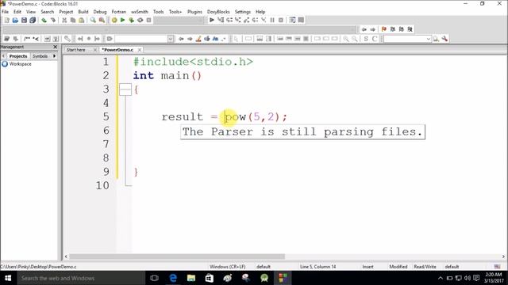
Task: Switch to the Start here tab
Action: click(x=76, y=50)
